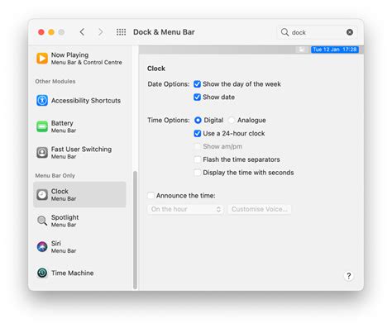Image resolution: width=392 pixels, height=328 pixels.
Task: Click the Fast User Switching icon
Action: (x=42, y=152)
